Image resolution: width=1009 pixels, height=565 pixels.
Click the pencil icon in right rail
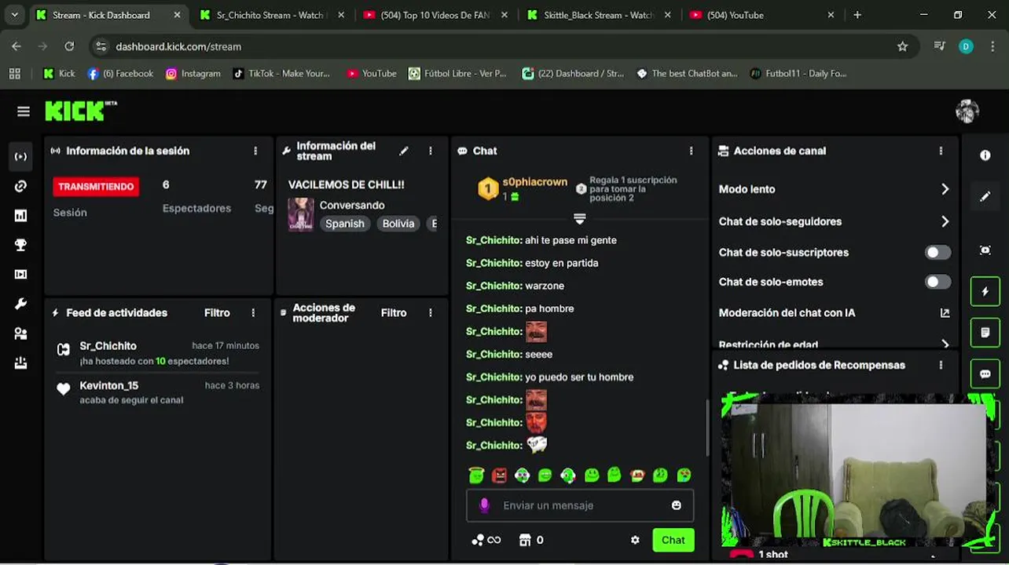pos(985,196)
